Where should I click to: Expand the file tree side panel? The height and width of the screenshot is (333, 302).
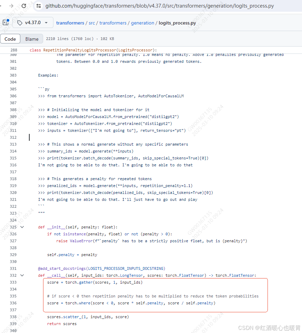point(6,22)
